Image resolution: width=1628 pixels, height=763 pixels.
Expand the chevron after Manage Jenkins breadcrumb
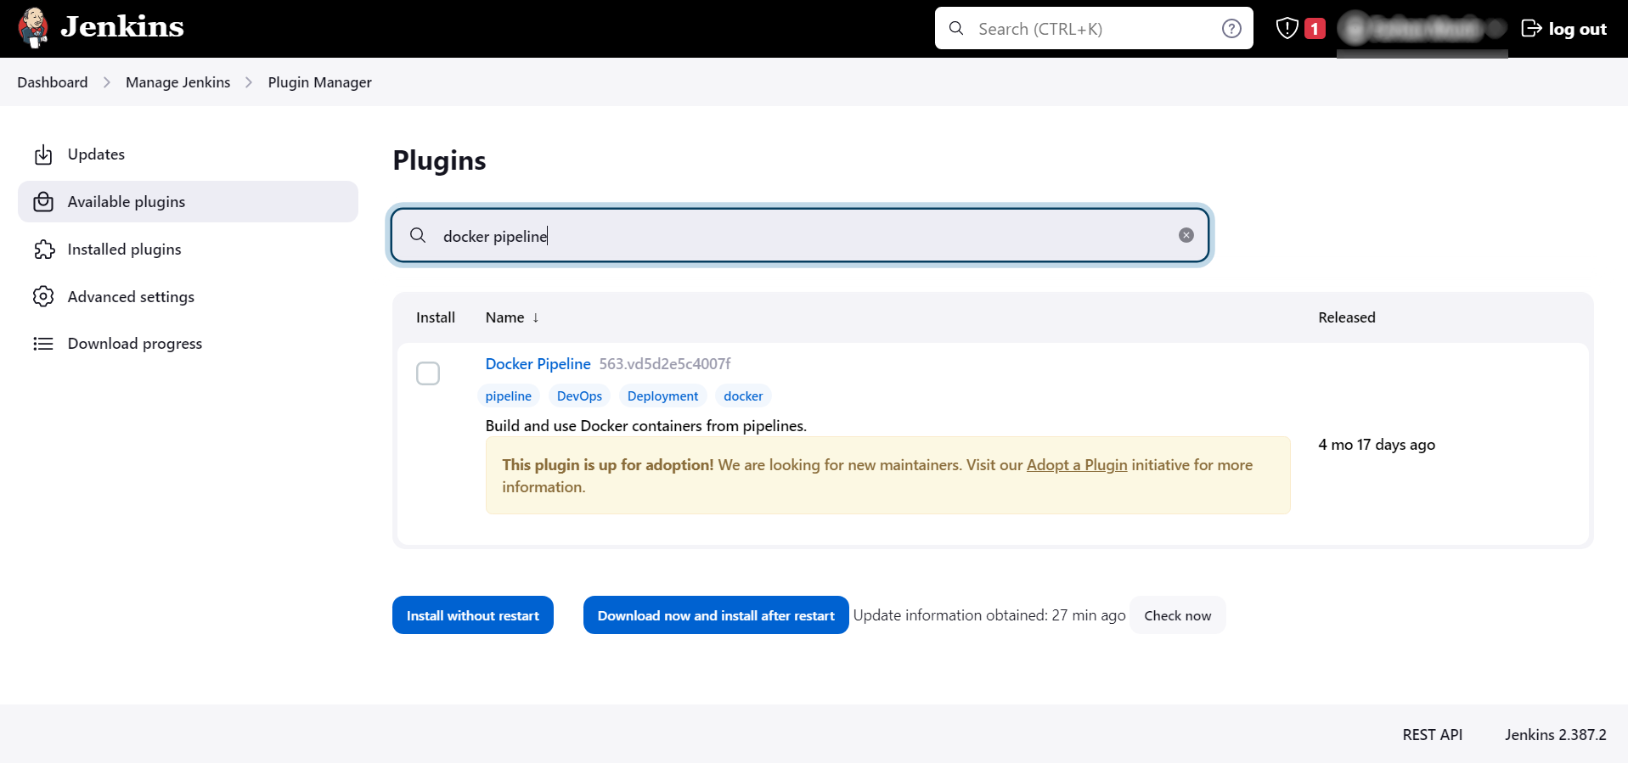(249, 82)
